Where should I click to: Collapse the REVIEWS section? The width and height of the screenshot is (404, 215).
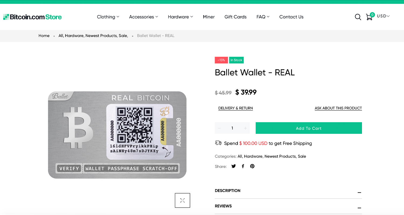tap(359, 208)
